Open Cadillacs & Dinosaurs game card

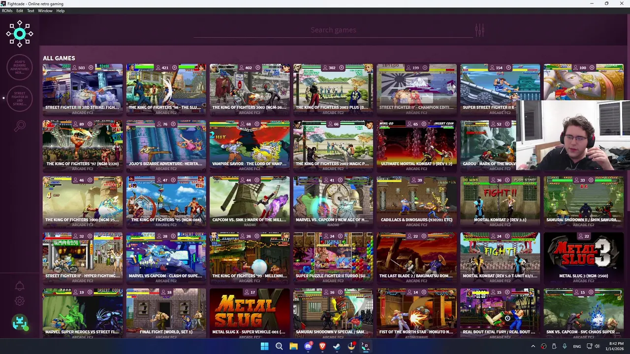pos(416,202)
